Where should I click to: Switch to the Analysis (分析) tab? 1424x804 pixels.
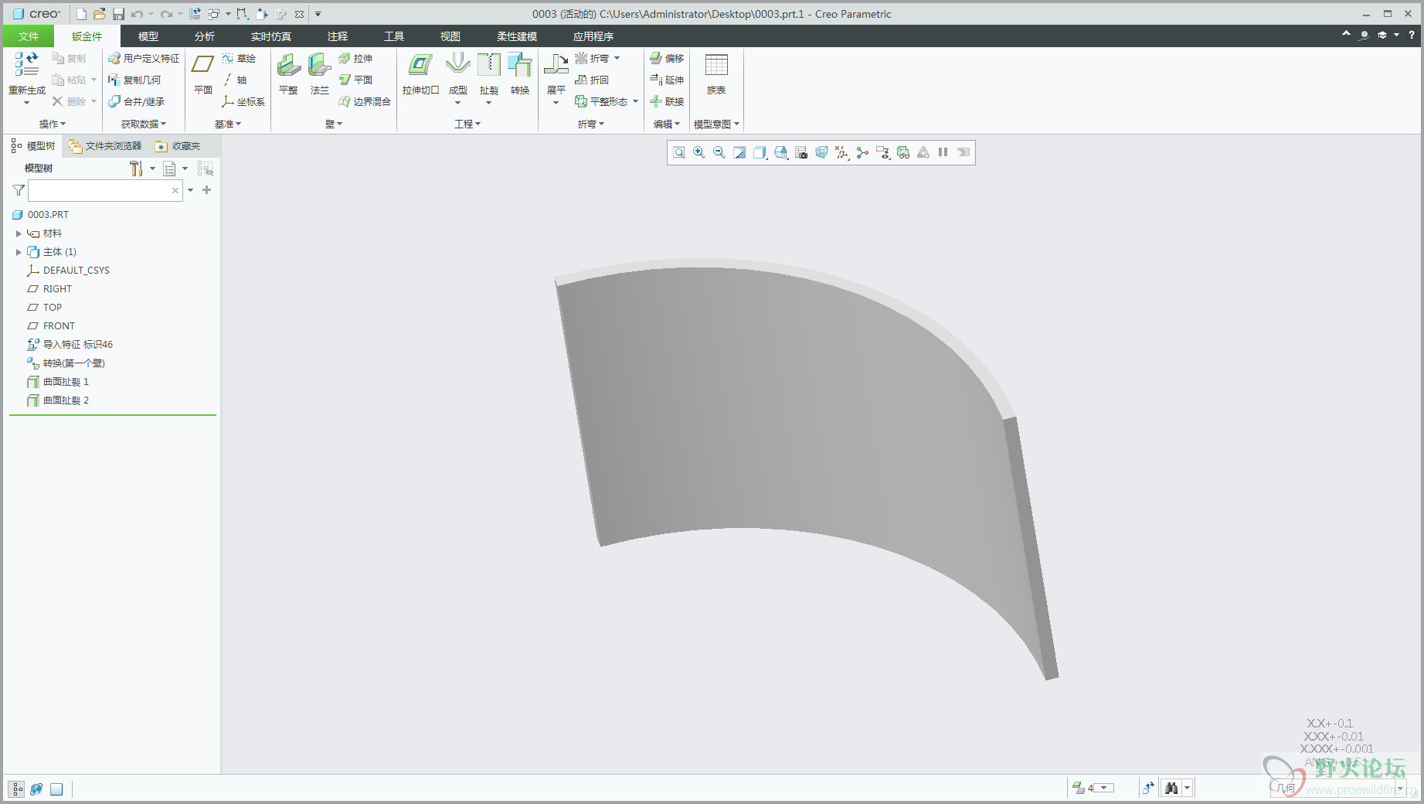pos(205,36)
